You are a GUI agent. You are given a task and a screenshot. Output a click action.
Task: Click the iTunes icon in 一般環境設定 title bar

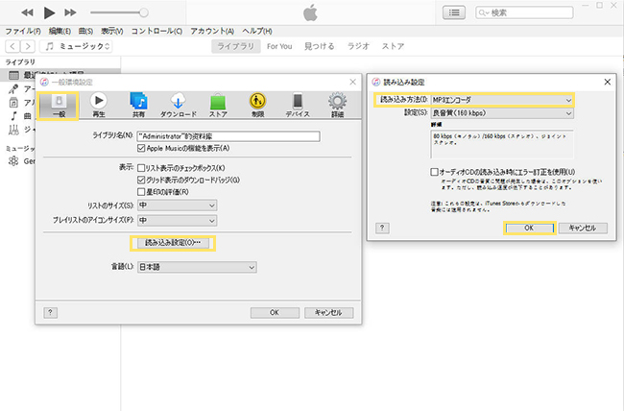pyautogui.click(x=44, y=82)
